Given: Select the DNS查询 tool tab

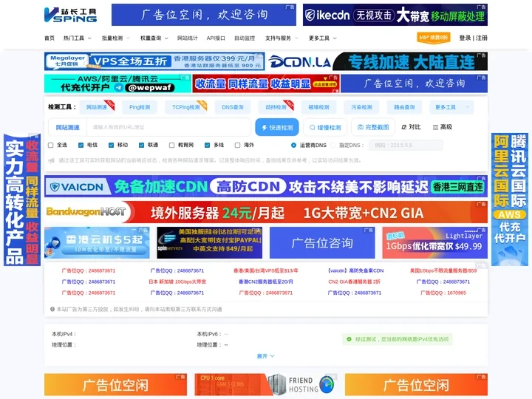Looking at the screenshot, I should (233, 107).
